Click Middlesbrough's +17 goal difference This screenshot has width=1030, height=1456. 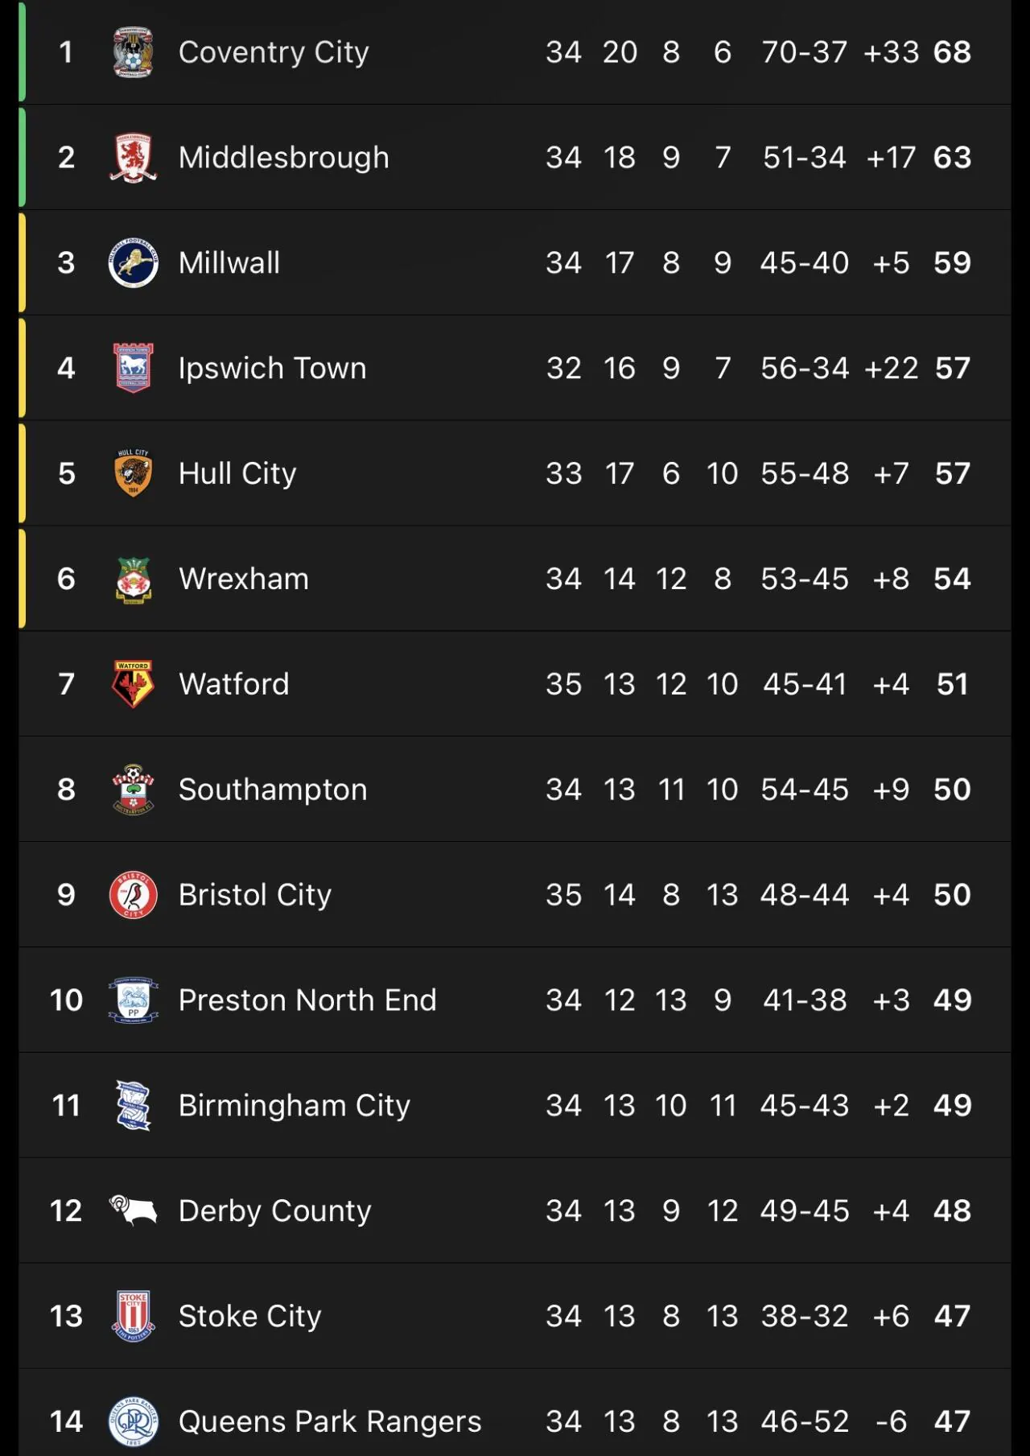coord(891,158)
